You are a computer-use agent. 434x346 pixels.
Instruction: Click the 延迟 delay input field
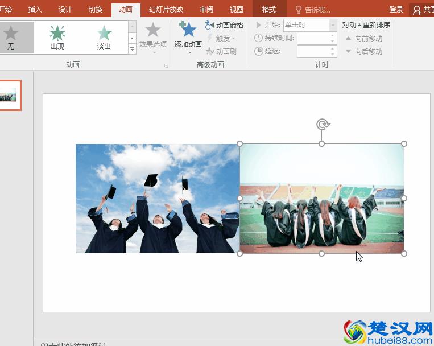pyautogui.click(x=313, y=52)
